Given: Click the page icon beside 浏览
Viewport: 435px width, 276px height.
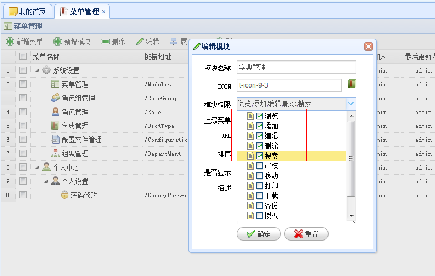Looking at the screenshot, I should [250, 116].
